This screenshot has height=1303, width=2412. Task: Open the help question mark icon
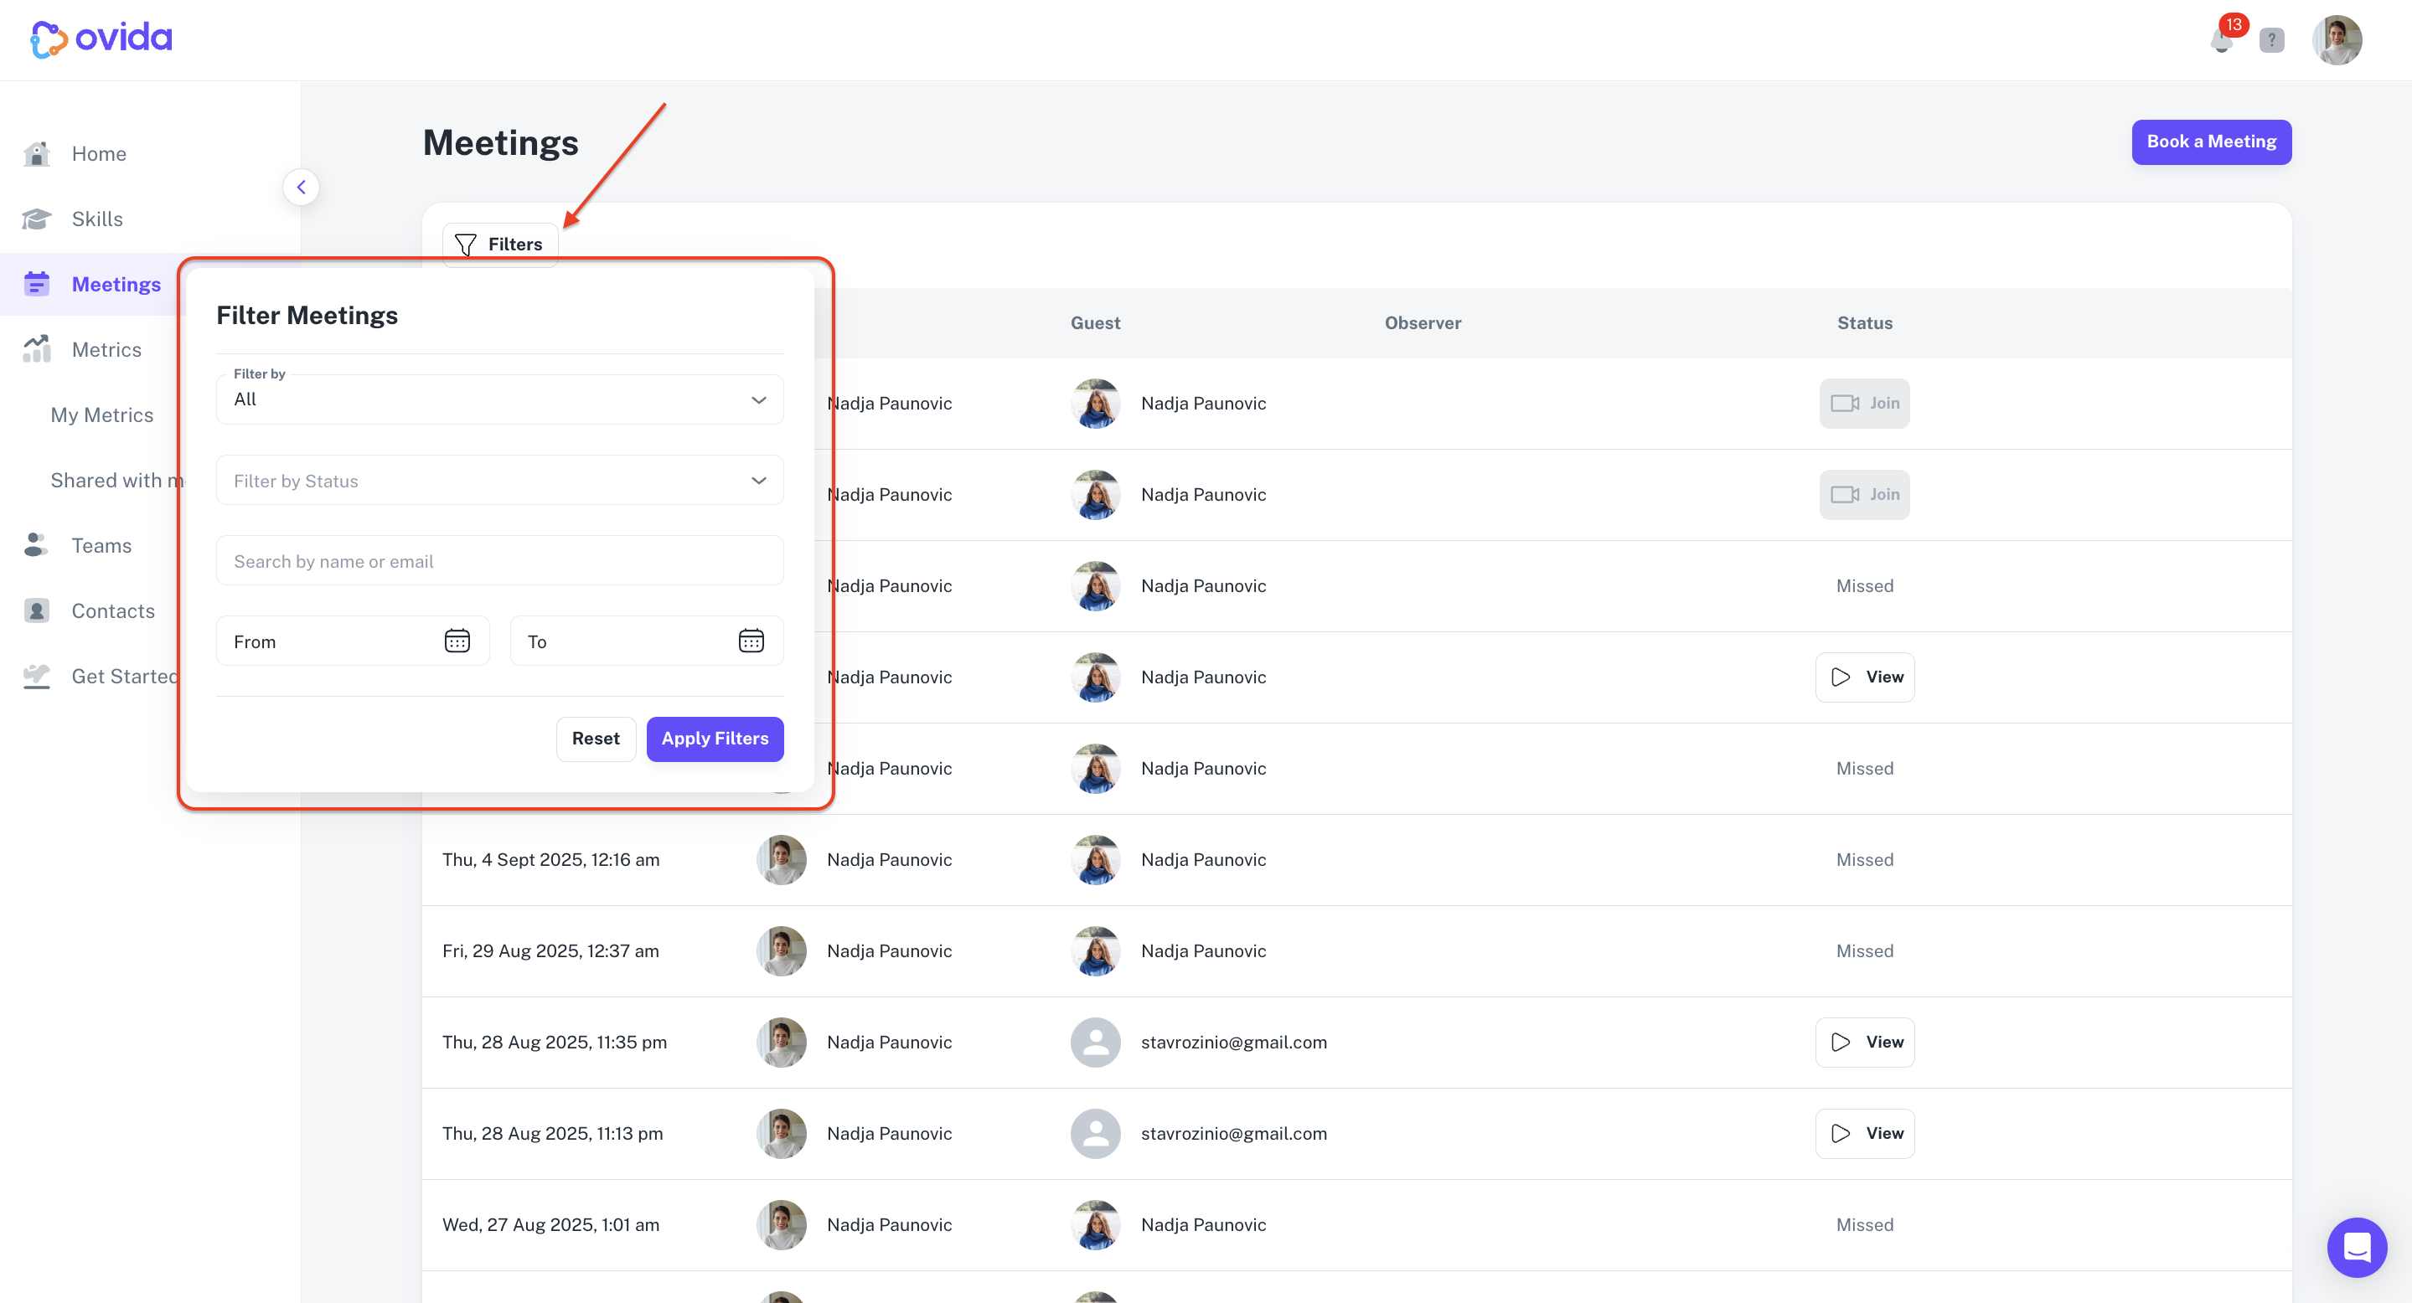[x=2271, y=40]
